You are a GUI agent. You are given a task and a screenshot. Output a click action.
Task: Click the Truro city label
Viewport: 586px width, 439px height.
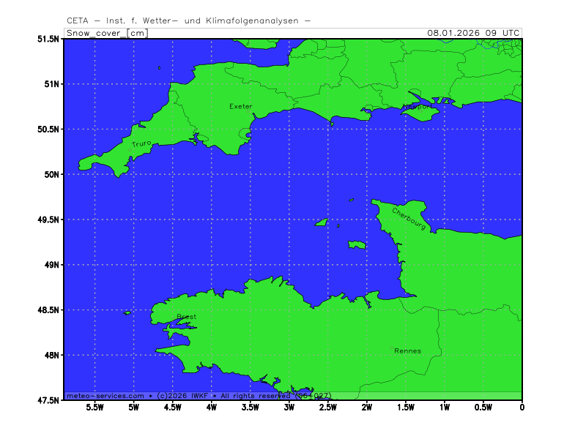tap(142, 144)
